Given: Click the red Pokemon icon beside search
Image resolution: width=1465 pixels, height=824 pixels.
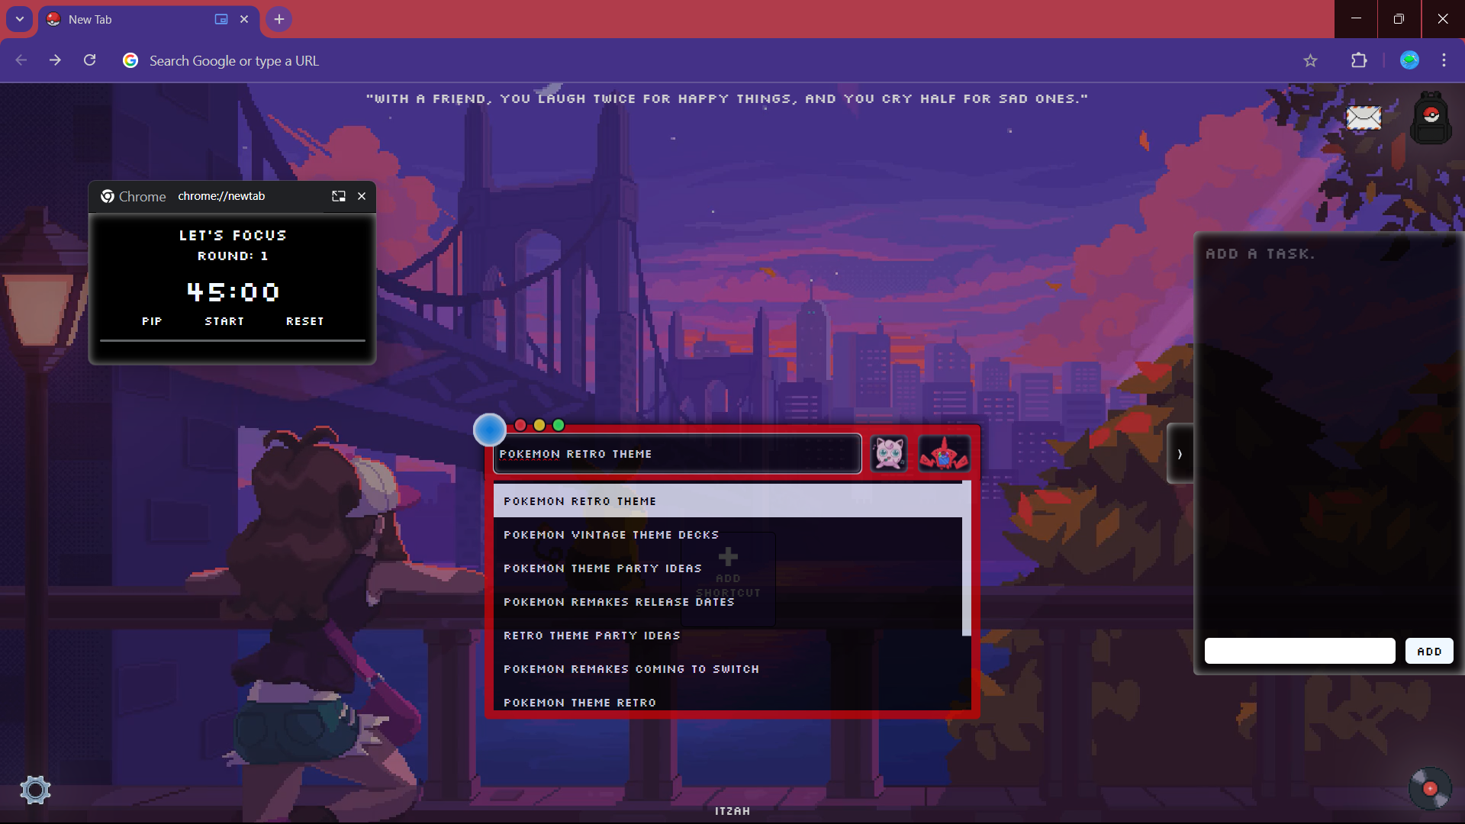Looking at the screenshot, I should (x=944, y=454).
